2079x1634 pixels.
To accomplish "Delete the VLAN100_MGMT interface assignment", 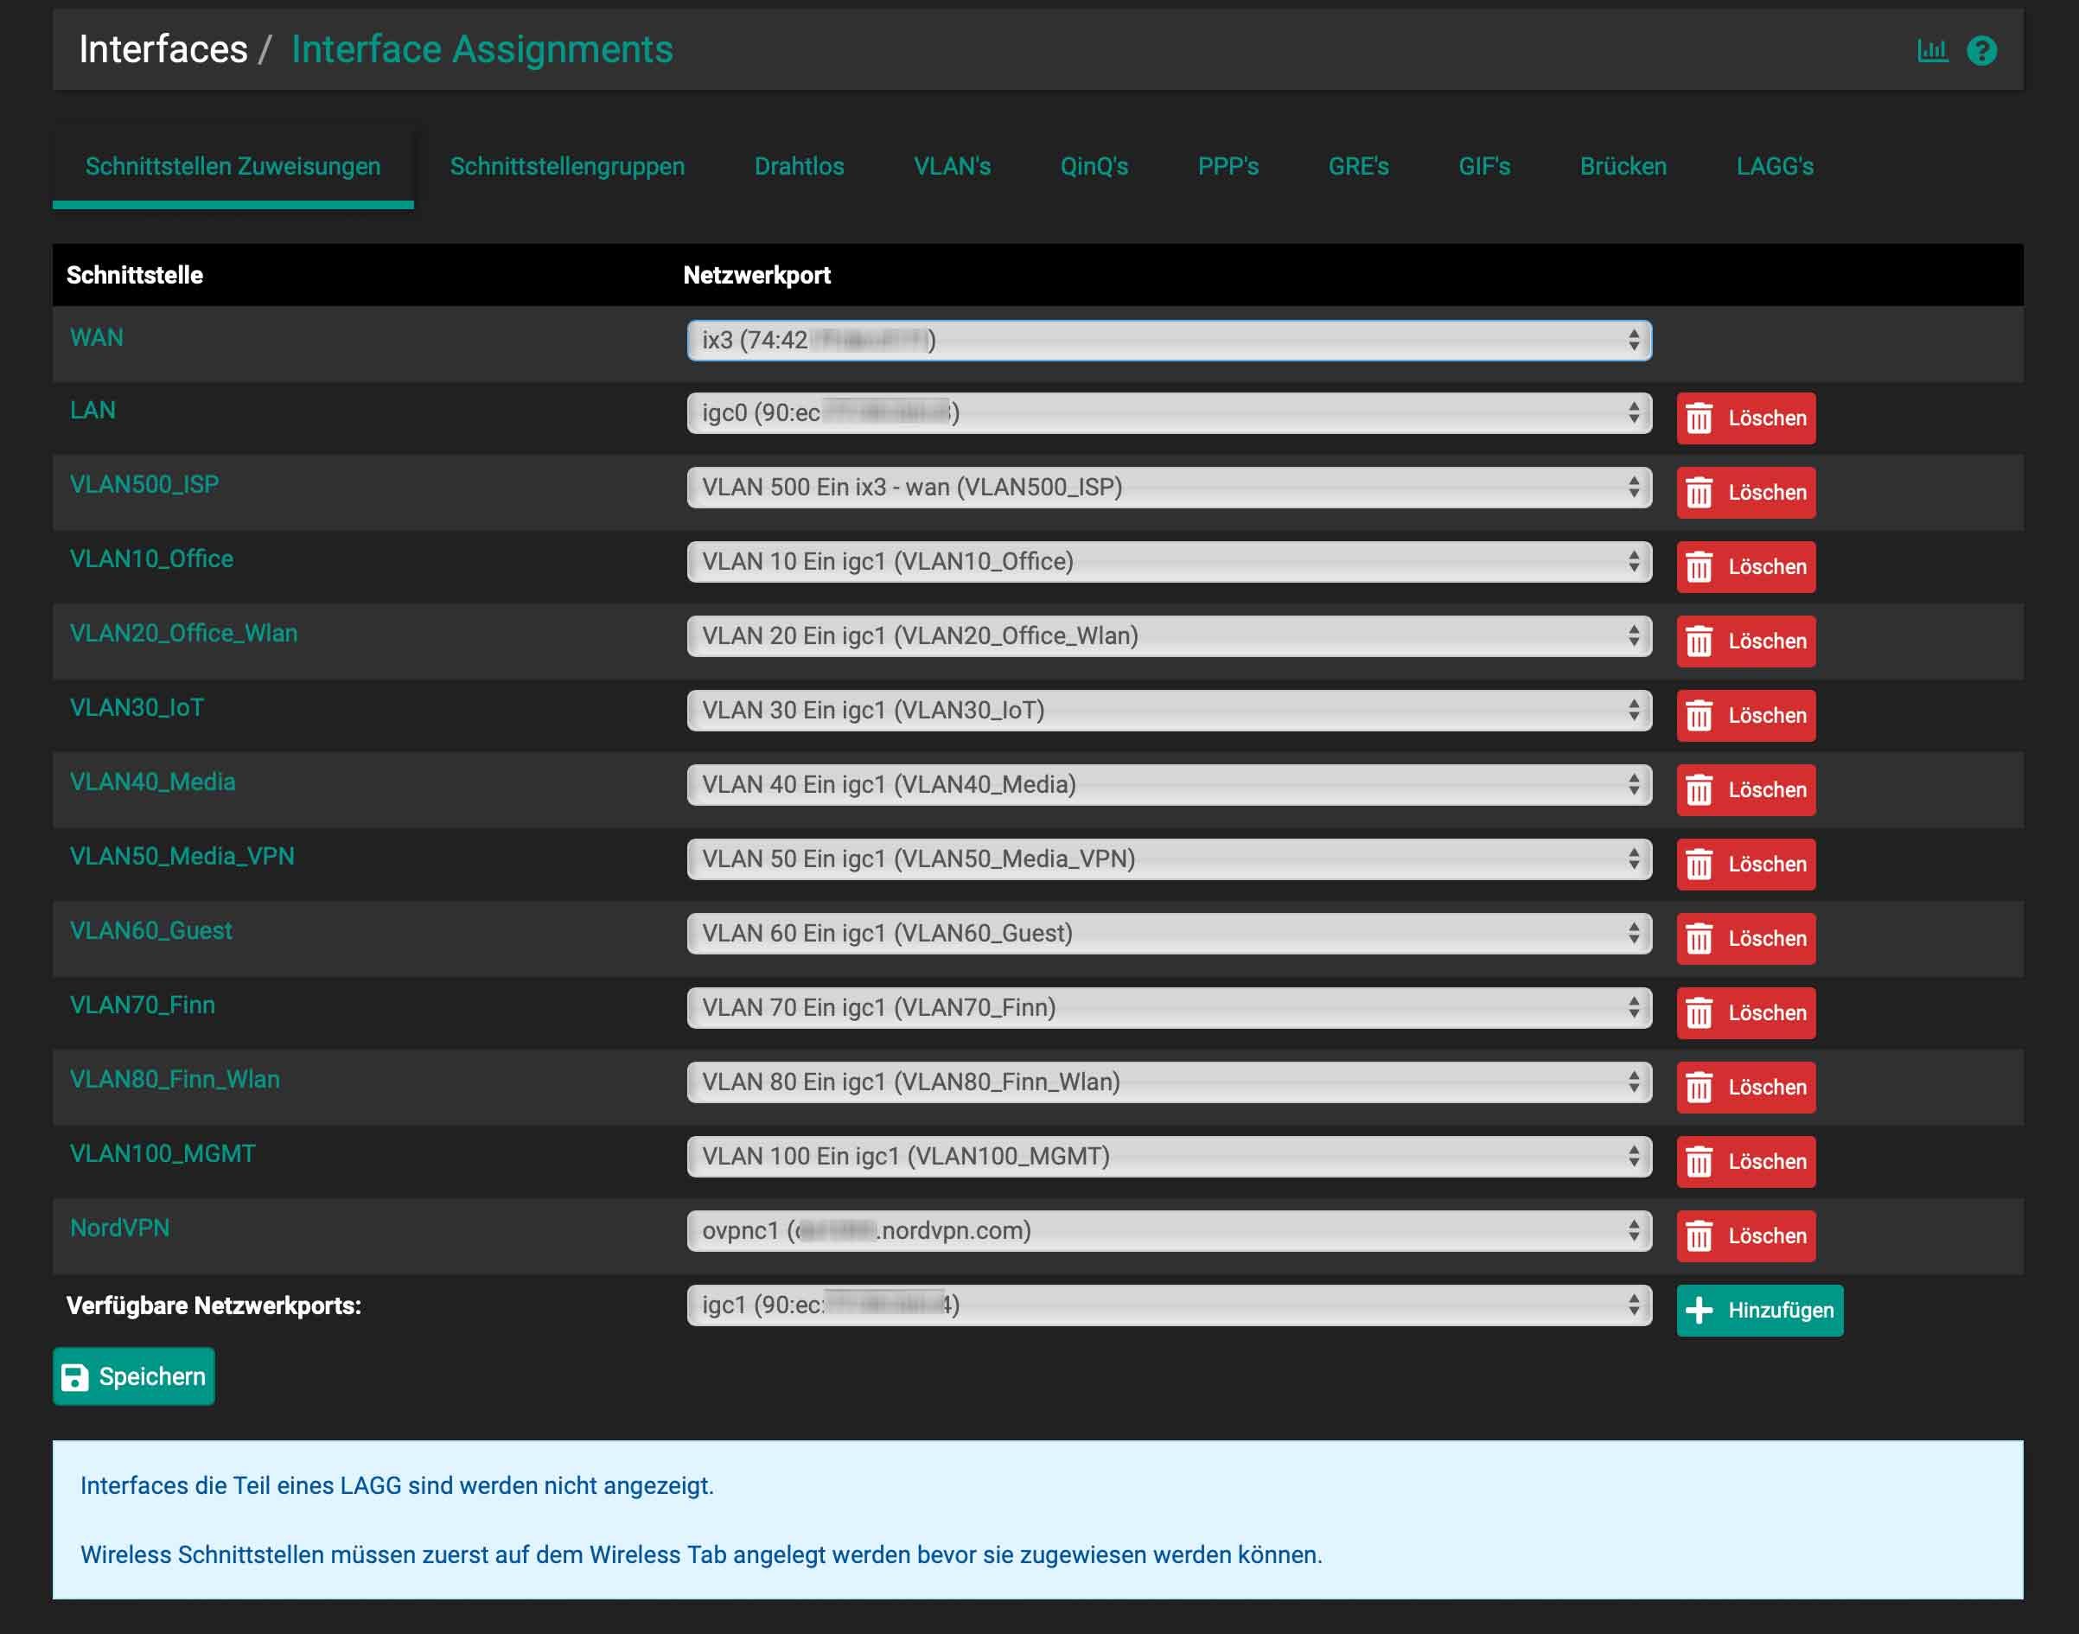I will (x=1745, y=1161).
